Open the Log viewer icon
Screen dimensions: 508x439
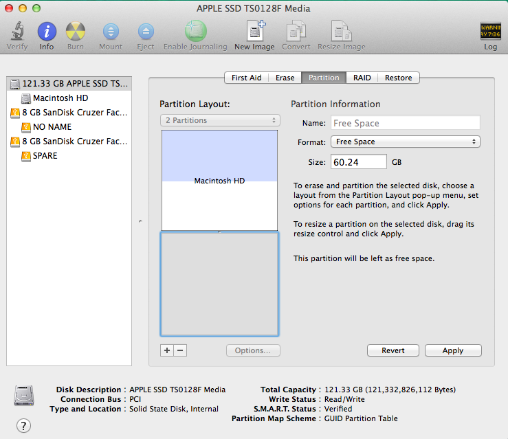490,31
